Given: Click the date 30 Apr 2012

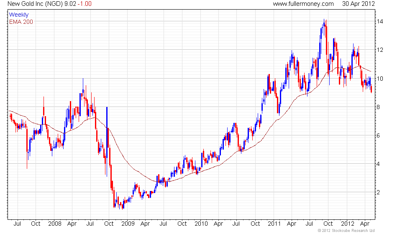Looking at the screenshot, I should click(359, 4).
